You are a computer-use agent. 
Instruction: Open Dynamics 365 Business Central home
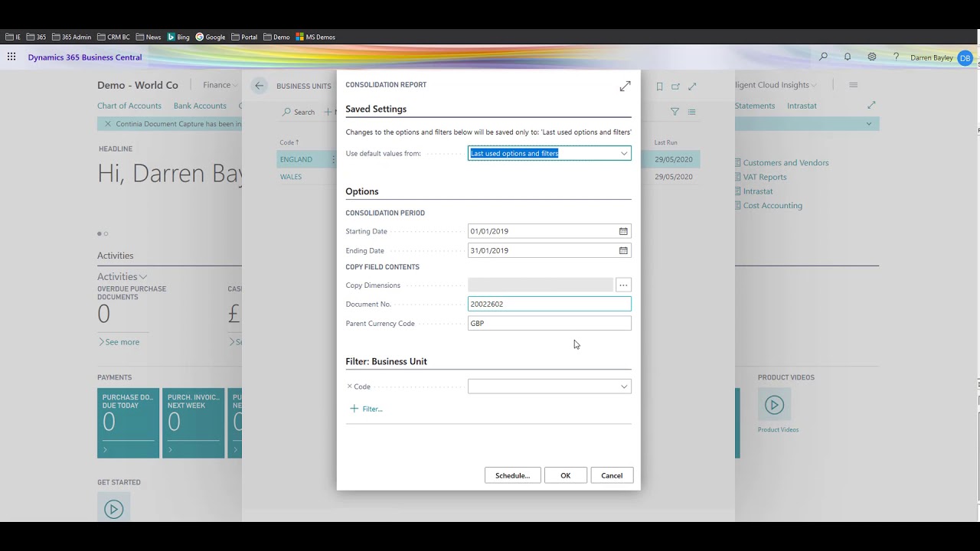tap(85, 57)
